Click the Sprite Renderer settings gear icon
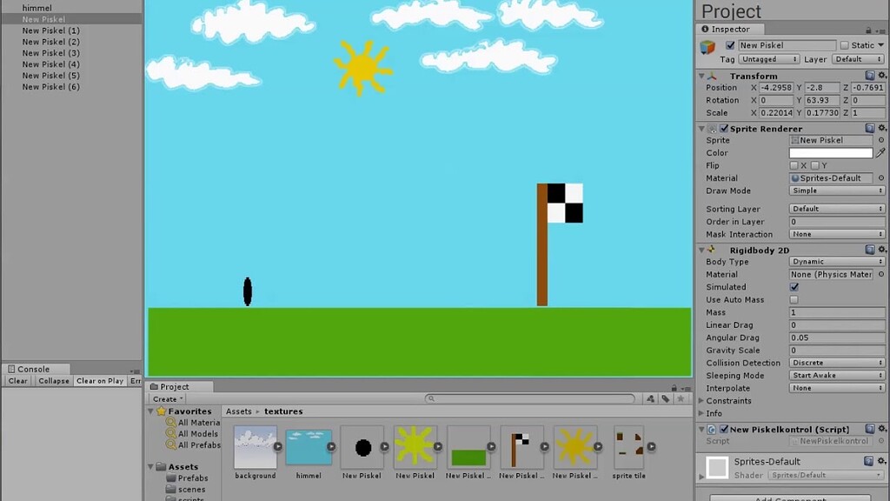 (x=880, y=128)
